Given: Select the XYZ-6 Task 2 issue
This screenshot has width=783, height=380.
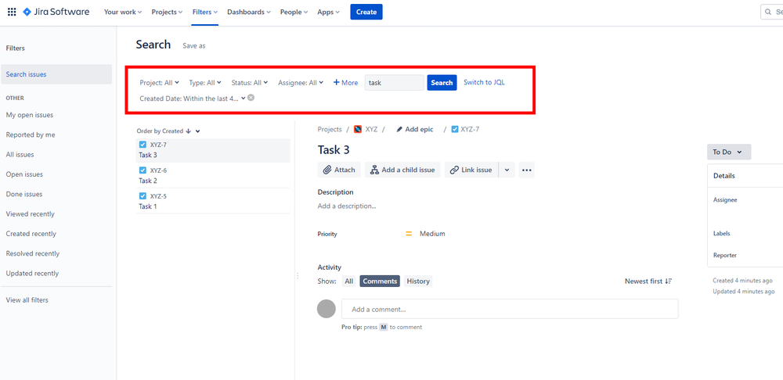Looking at the screenshot, I should tap(213, 175).
